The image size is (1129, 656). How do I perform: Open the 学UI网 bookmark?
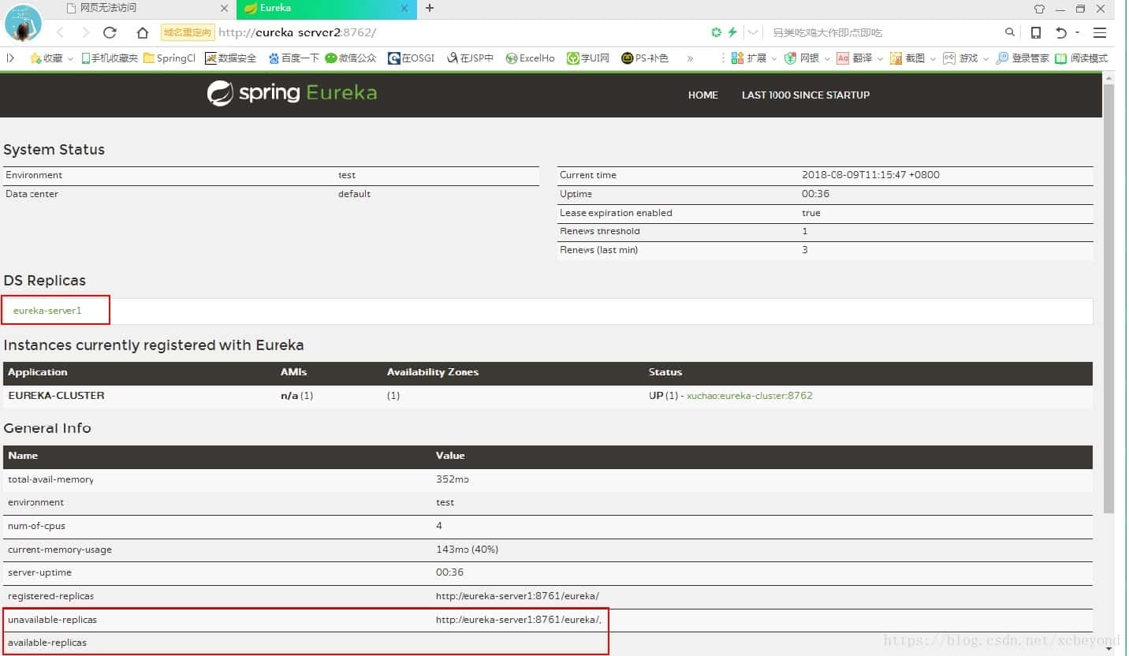tap(588, 58)
